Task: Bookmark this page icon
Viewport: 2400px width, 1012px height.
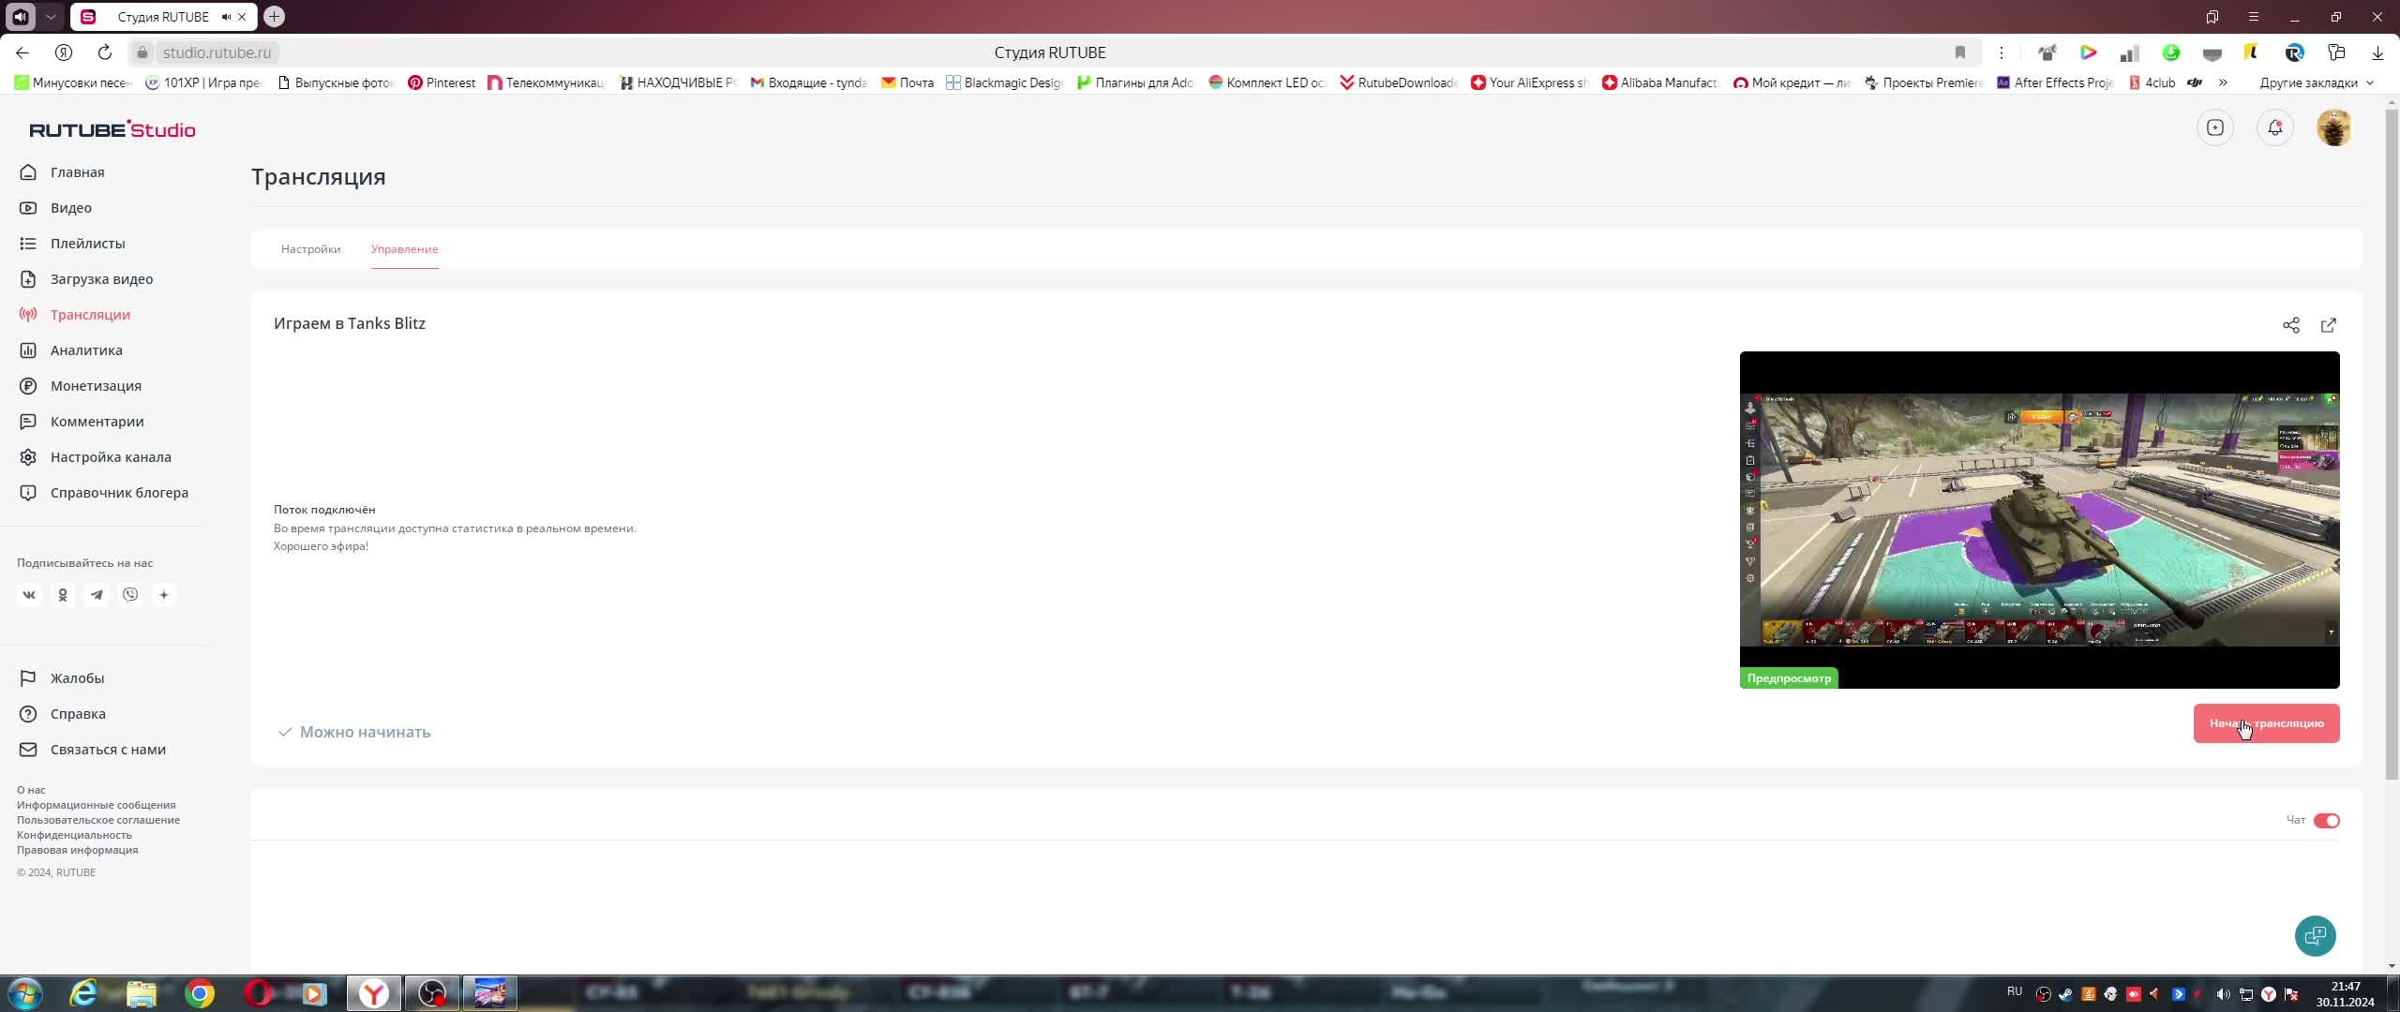Action: pyautogui.click(x=1959, y=52)
